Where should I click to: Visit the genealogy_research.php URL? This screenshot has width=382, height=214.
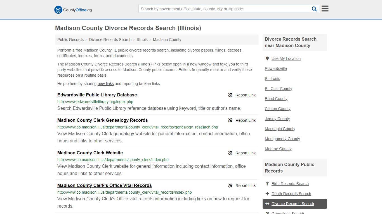click(138, 127)
